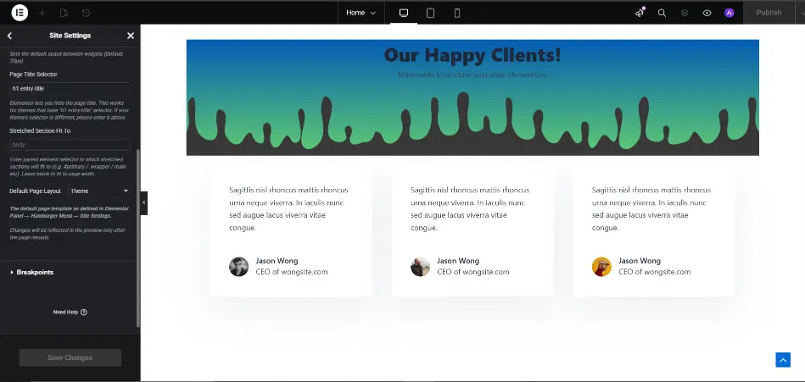Viewport: 805px width, 382px height.
Task: Collapse the side panel with arrow handle
Action: (x=144, y=203)
